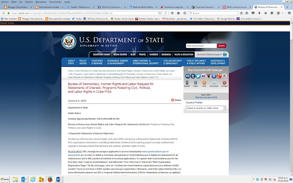The width and height of the screenshot is (293, 183).
Task: Open the Instagram icon in Stay Connected
Action: pyautogui.click(x=209, y=76)
